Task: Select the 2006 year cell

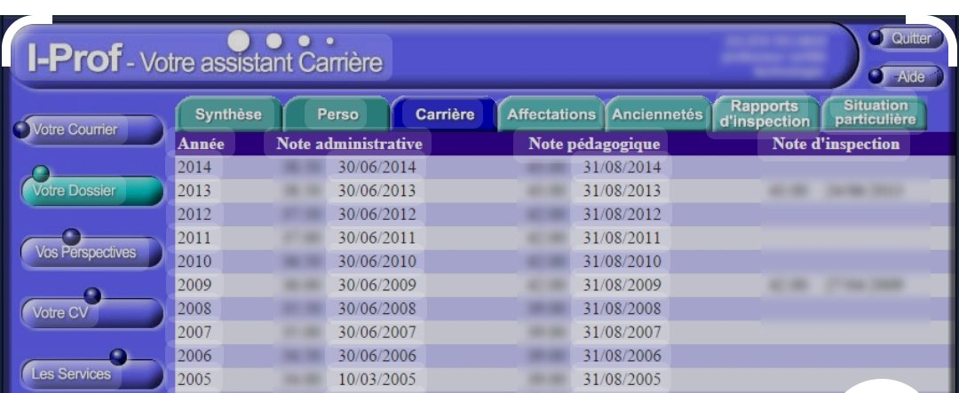Action: pyautogui.click(x=194, y=356)
